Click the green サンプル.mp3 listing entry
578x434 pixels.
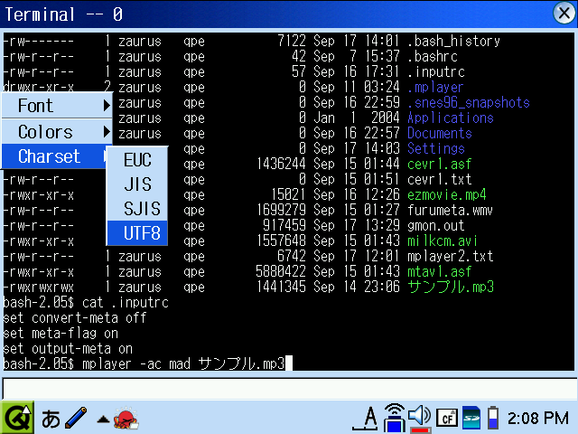451,288
